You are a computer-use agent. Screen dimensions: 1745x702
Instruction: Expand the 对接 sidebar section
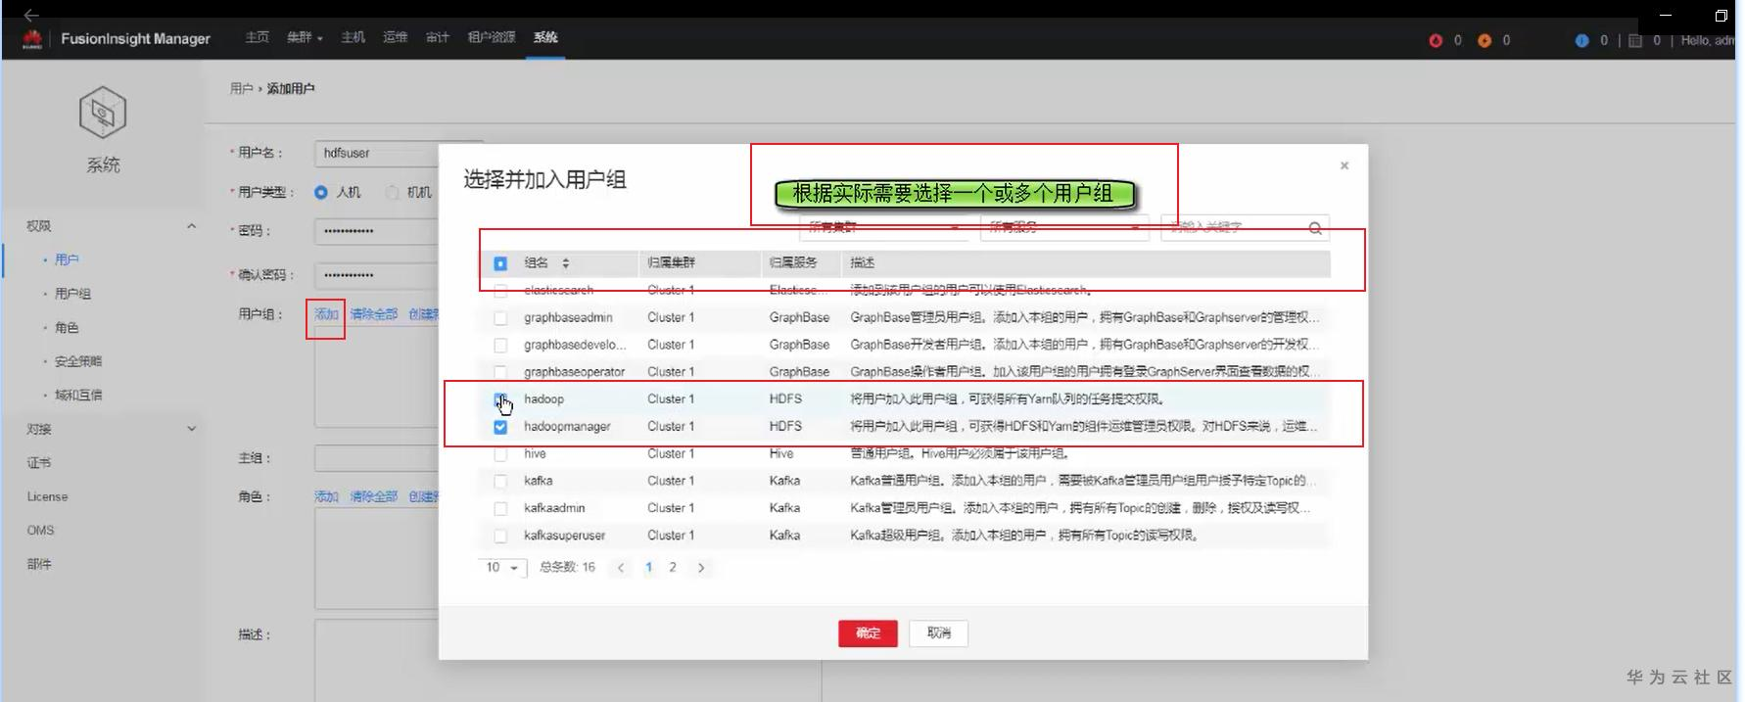point(191,429)
